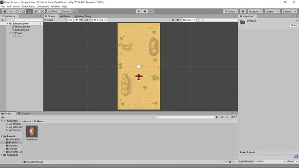Open component editor tools in scene toolbar

tap(173, 20)
